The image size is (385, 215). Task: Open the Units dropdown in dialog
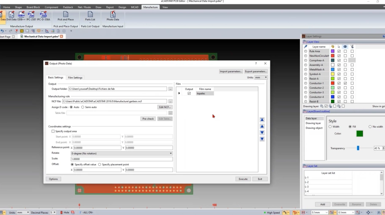[261, 78]
